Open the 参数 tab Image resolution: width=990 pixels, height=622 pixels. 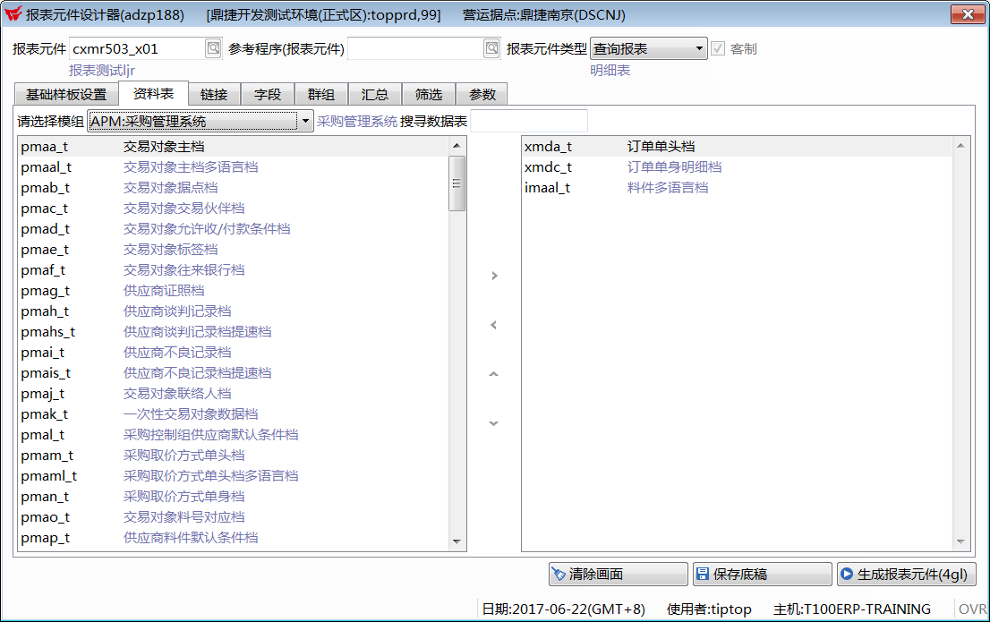tap(482, 94)
